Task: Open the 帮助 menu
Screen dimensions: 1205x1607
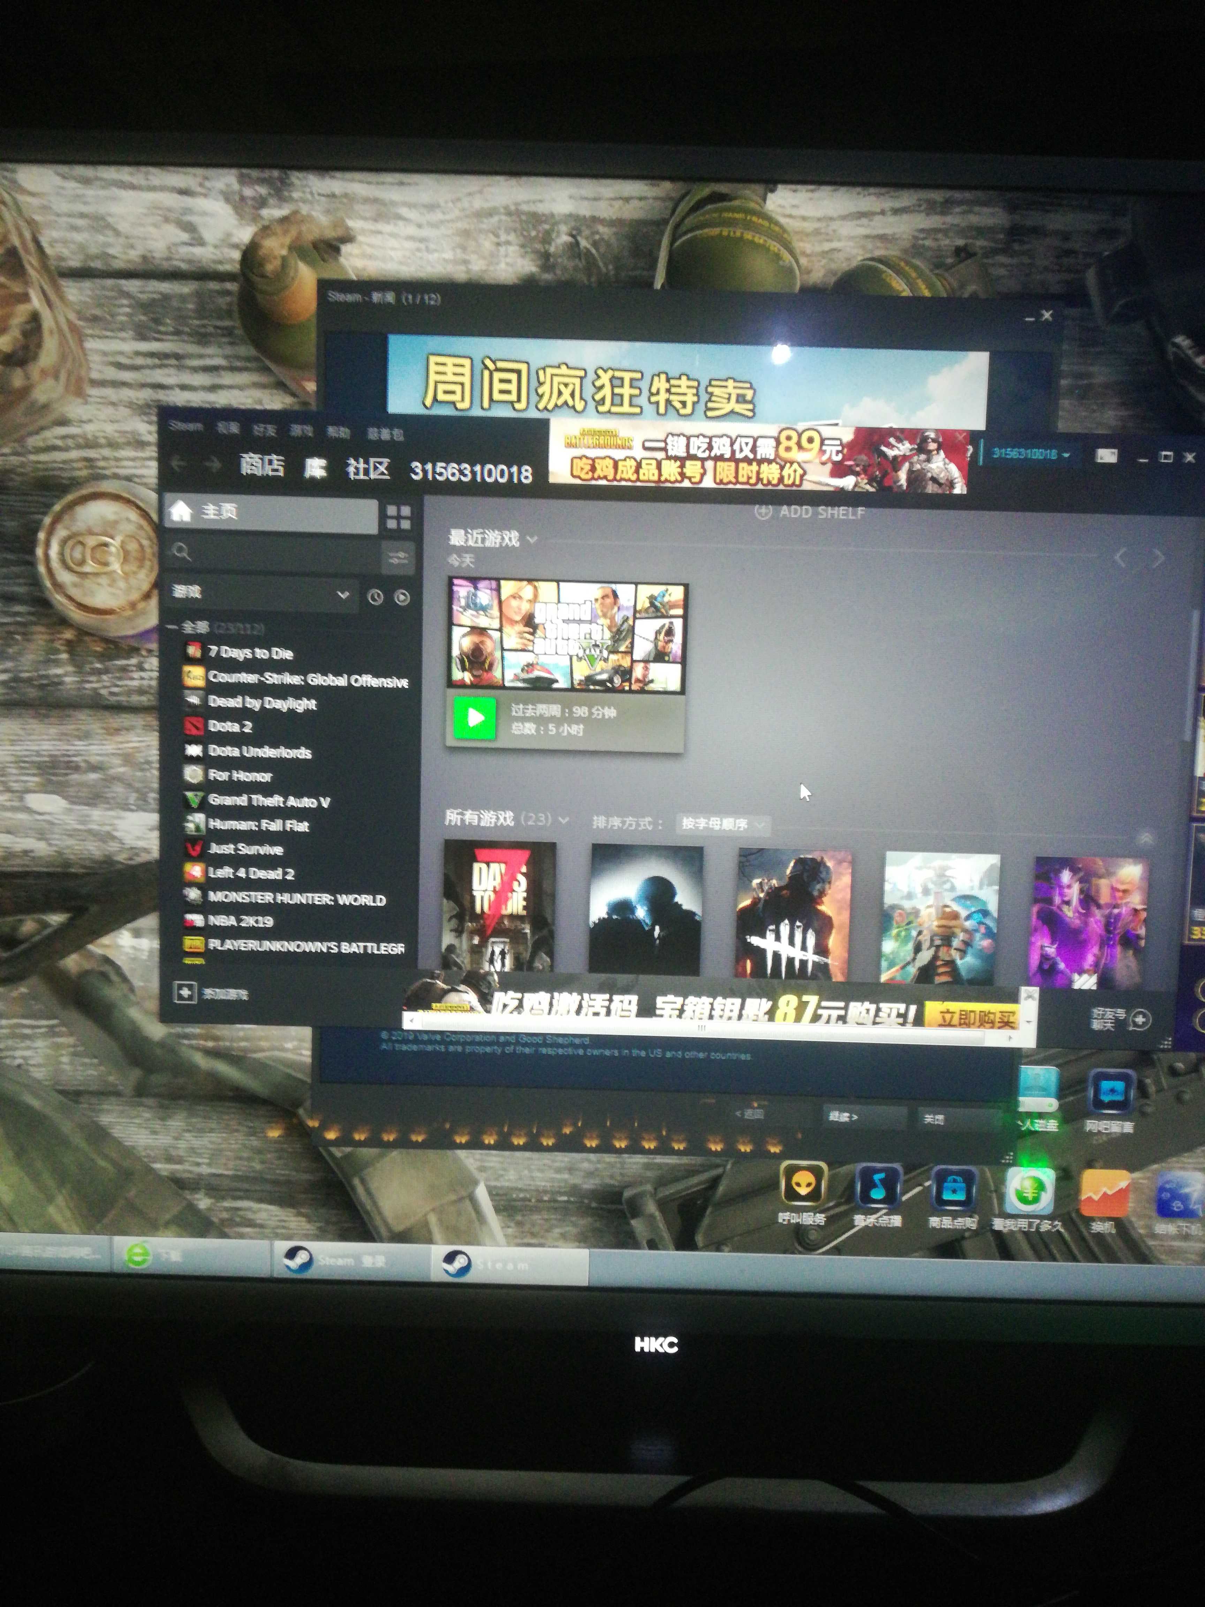Action: tap(338, 433)
